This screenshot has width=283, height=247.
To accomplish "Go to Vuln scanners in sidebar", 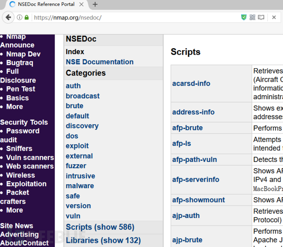I will click(30, 157).
